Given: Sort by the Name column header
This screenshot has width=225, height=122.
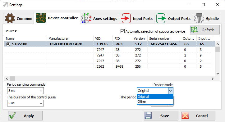Looking at the screenshot, I should 25,38.
